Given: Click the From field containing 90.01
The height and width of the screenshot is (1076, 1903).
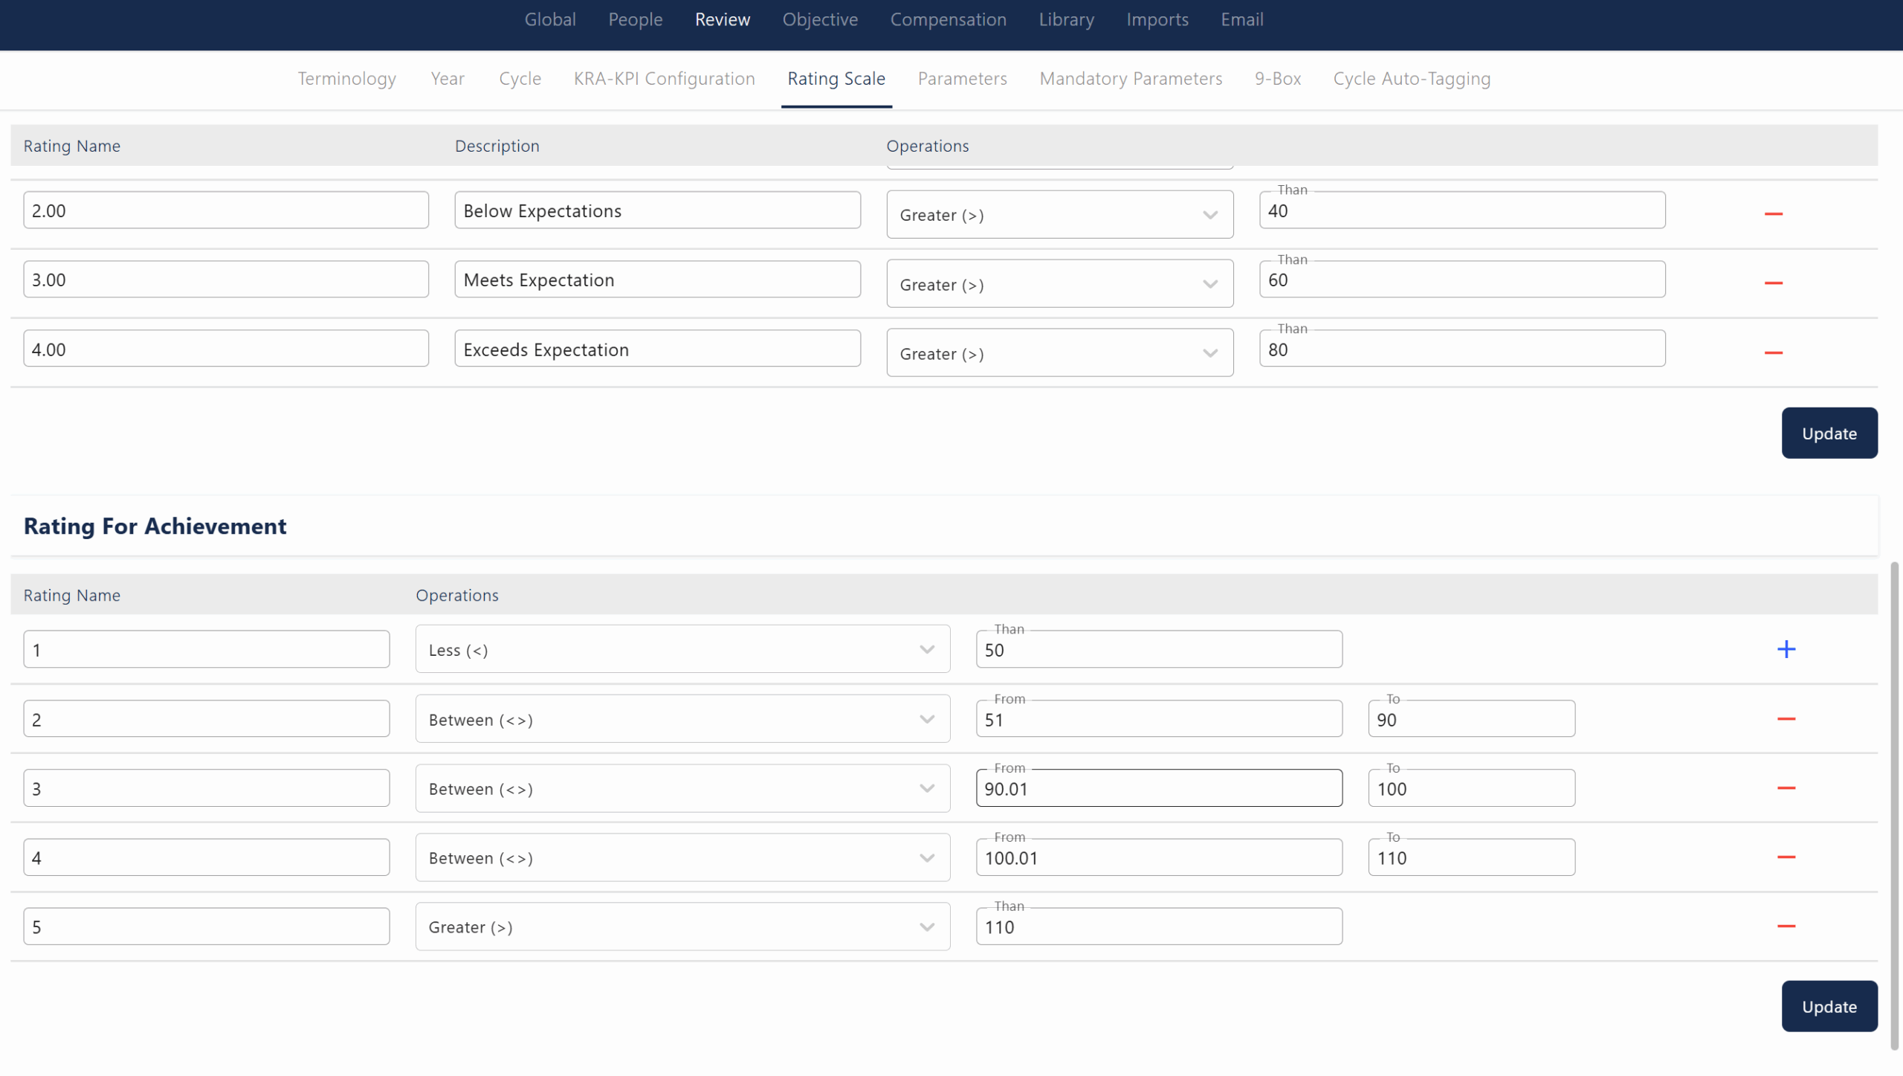Looking at the screenshot, I should pyautogui.click(x=1159, y=788).
